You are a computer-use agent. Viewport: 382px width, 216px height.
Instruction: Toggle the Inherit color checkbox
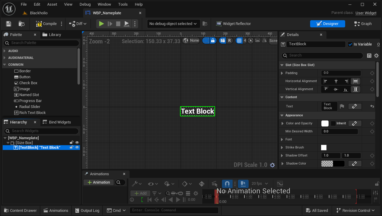pos(333,123)
